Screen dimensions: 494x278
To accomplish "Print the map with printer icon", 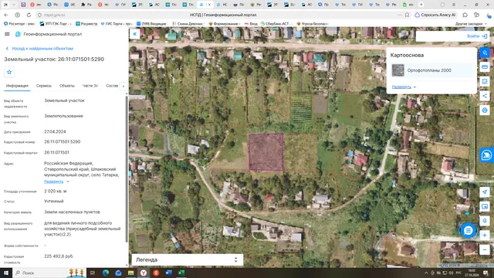I will coord(485,110).
